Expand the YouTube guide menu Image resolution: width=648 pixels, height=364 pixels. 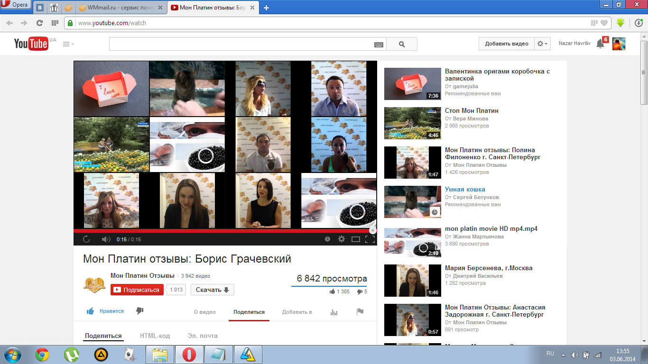pos(68,44)
